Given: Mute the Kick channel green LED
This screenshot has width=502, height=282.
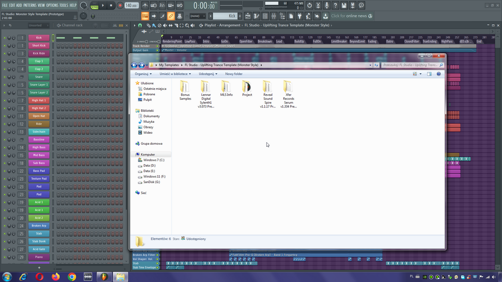Looking at the screenshot, I should click(4, 38).
